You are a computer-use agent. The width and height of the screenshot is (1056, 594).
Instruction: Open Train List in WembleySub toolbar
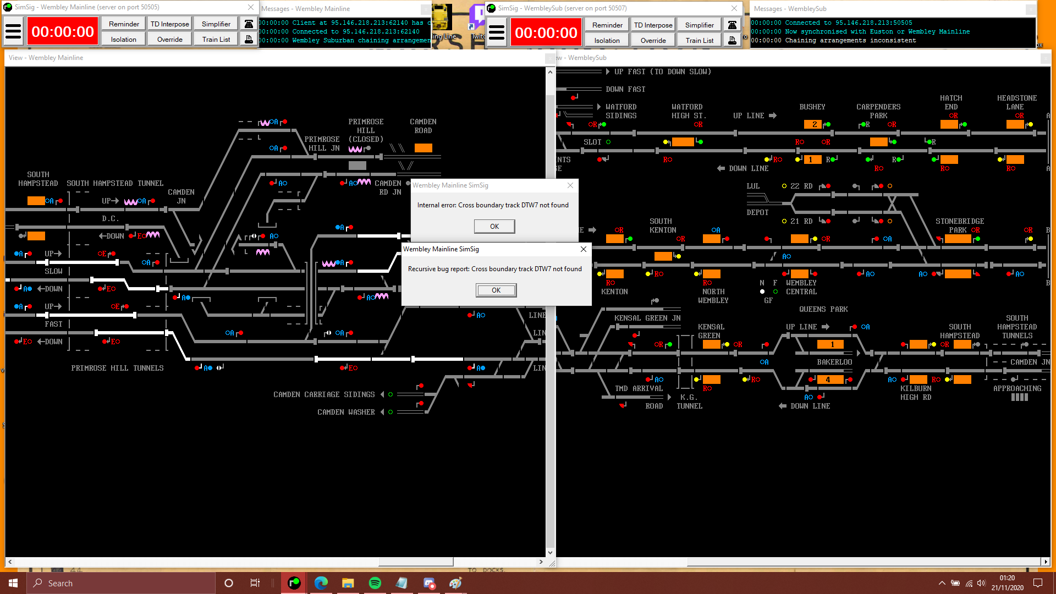click(x=700, y=40)
